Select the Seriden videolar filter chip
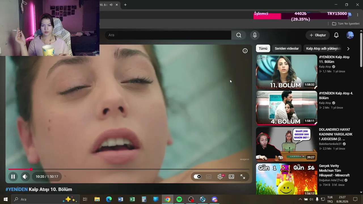Viewport: 363px width, 204px height. coord(287,48)
